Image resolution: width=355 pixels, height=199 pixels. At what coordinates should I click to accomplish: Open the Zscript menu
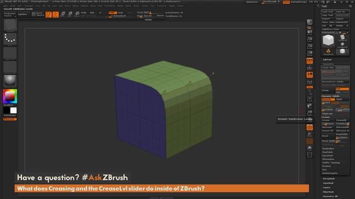(x=180, y=6)
